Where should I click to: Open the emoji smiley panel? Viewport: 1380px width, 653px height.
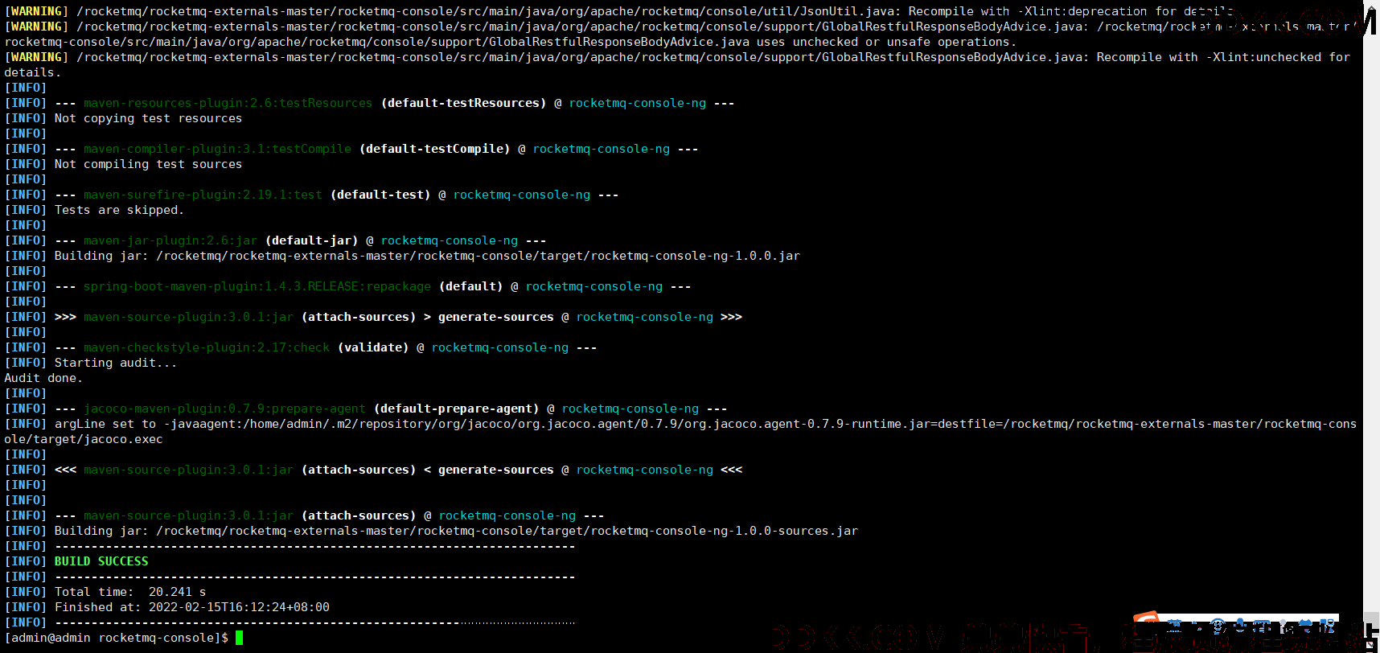1218,626
